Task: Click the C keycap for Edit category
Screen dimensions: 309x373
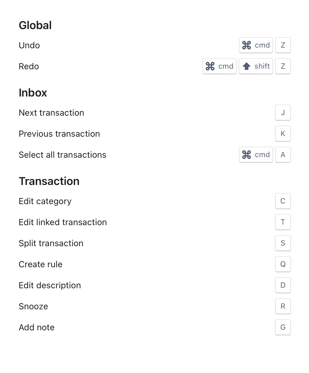Action: coord(283,201)
